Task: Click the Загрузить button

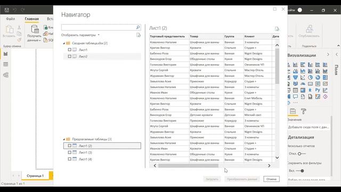Action: coord(212,179)
